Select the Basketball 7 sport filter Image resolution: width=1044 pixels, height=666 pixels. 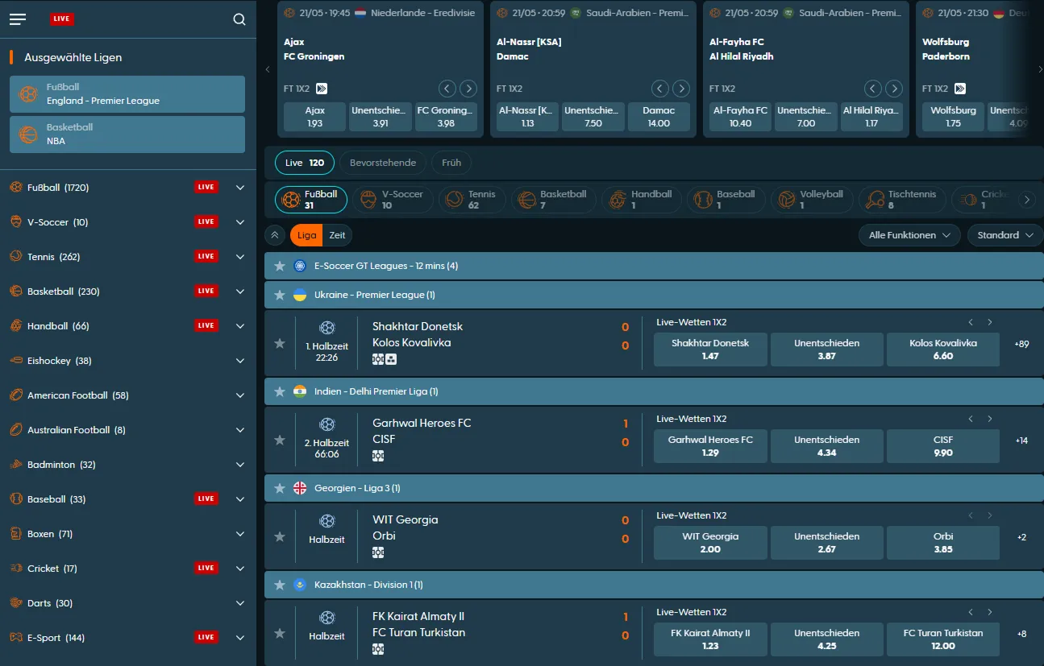pyautogui.click(x=552, y=200)
